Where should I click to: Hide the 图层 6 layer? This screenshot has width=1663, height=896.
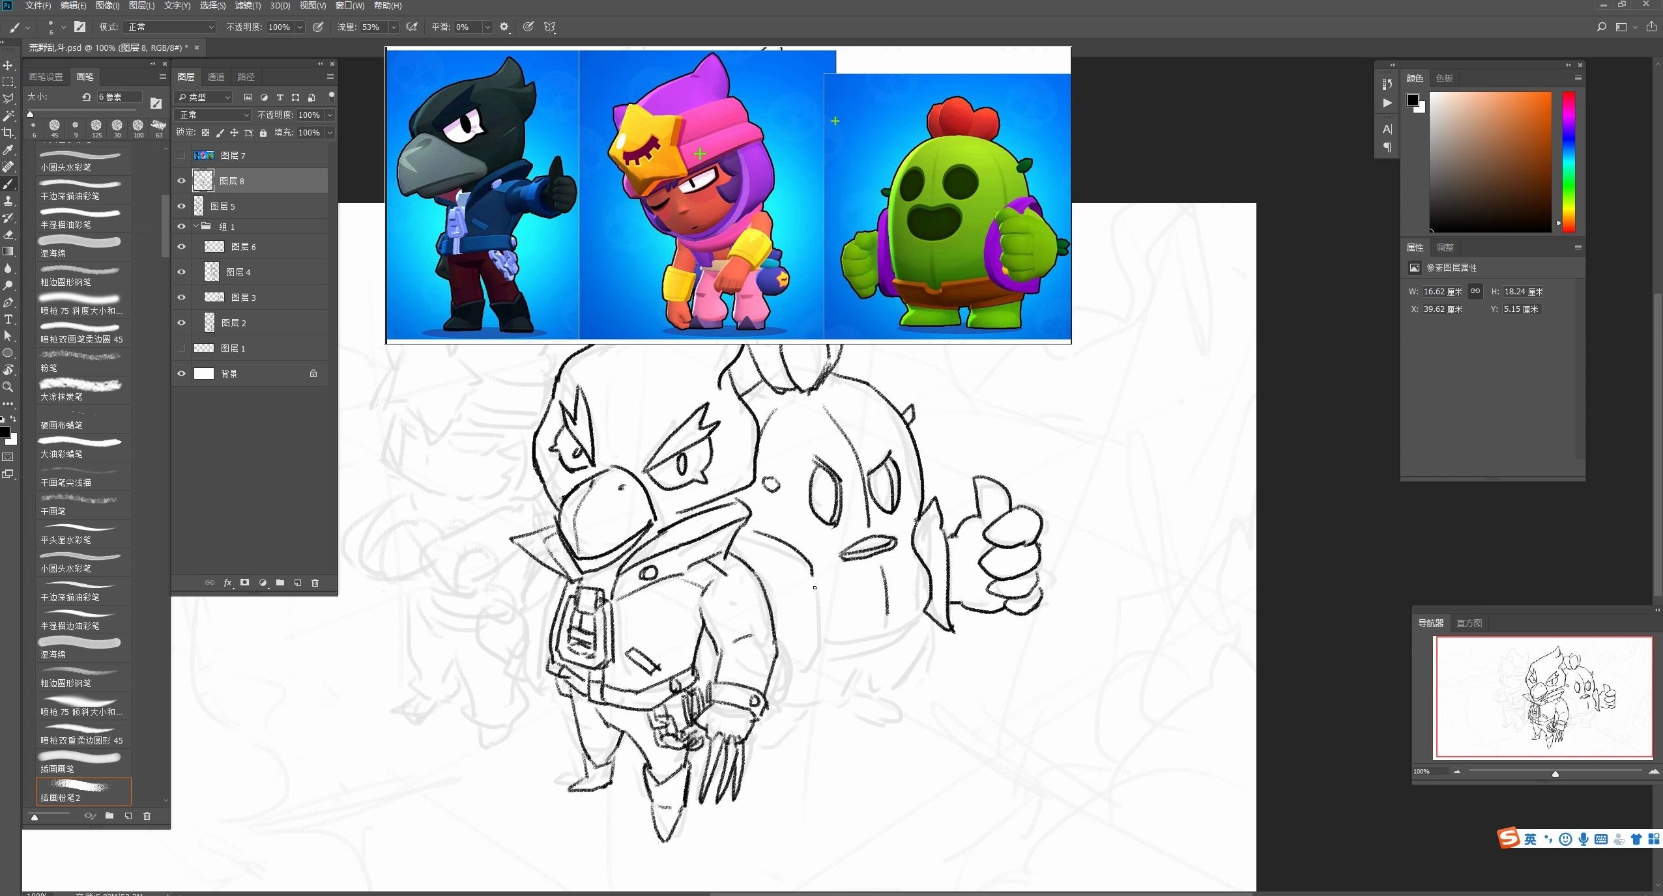point(182,247)
